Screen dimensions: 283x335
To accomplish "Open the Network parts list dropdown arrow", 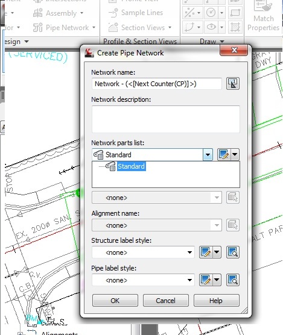I will (x=208, y=154).
